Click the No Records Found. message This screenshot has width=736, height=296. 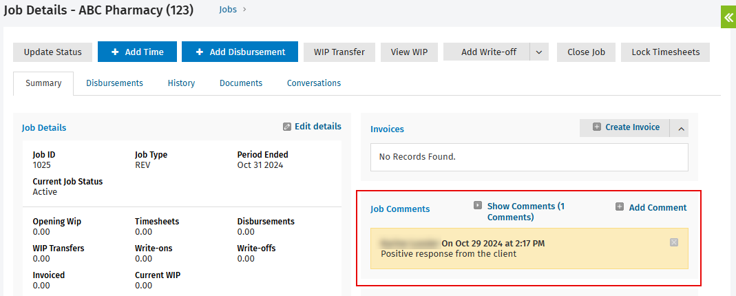tap(417, 157)
